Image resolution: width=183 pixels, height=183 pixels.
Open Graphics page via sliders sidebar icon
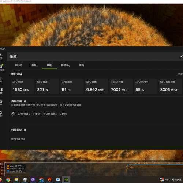point(1,79)
